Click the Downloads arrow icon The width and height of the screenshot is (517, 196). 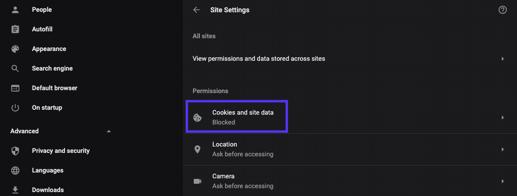click(15, 190)
